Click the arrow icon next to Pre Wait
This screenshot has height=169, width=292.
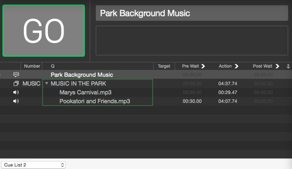(x=203, y=66)
